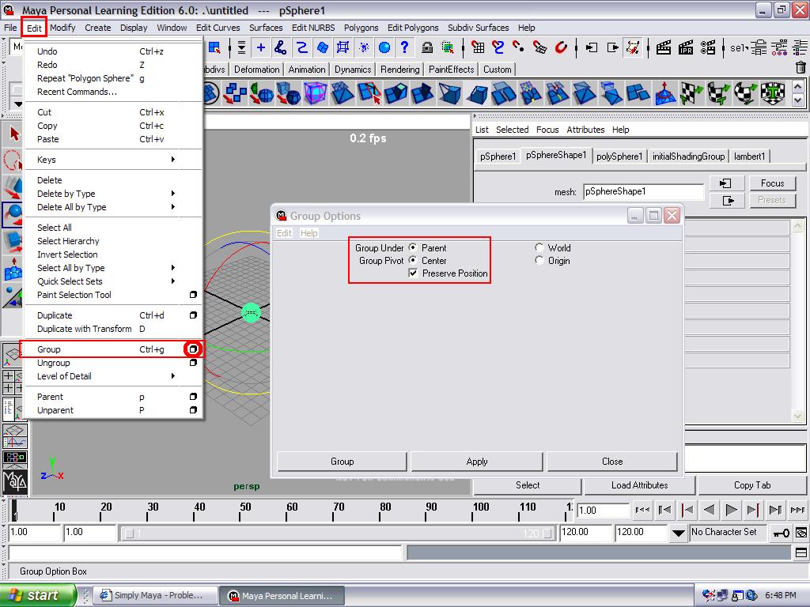This screenshot has height=607, width=810.
Task: Toggle the auto keyframe key button
Action: (781, 533)
